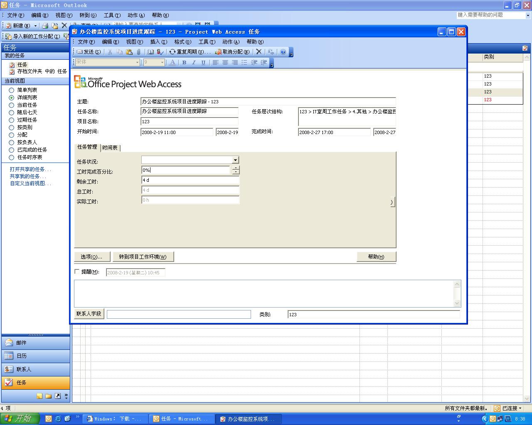Screen dimensions: 532x425
Task: Select 简单列表 view radio button
Action: pos(12,90)
